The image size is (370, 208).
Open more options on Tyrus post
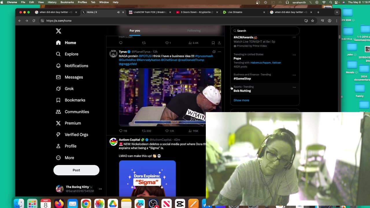219,52
